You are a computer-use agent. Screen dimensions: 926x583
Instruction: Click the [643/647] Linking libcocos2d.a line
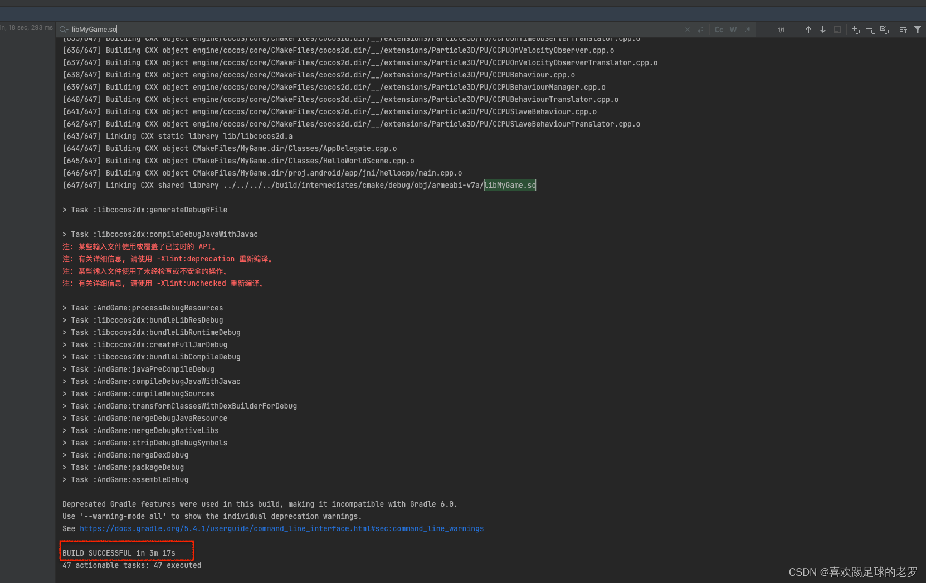click(177, 136)
